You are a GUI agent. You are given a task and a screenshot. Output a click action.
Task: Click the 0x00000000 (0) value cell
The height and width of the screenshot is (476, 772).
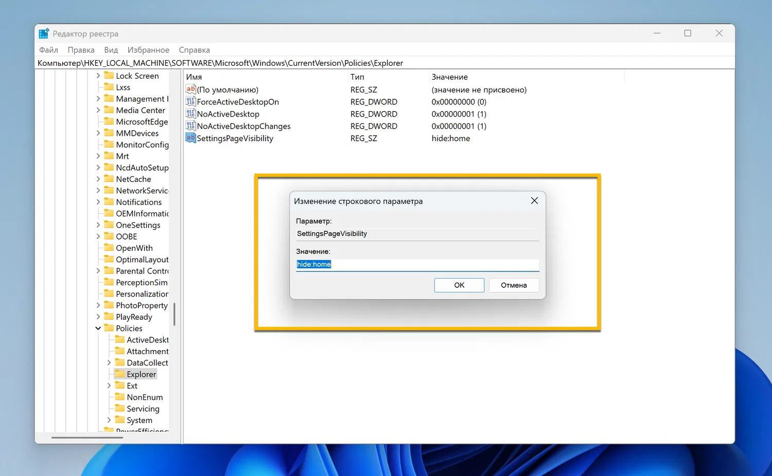tap(459, 102)
